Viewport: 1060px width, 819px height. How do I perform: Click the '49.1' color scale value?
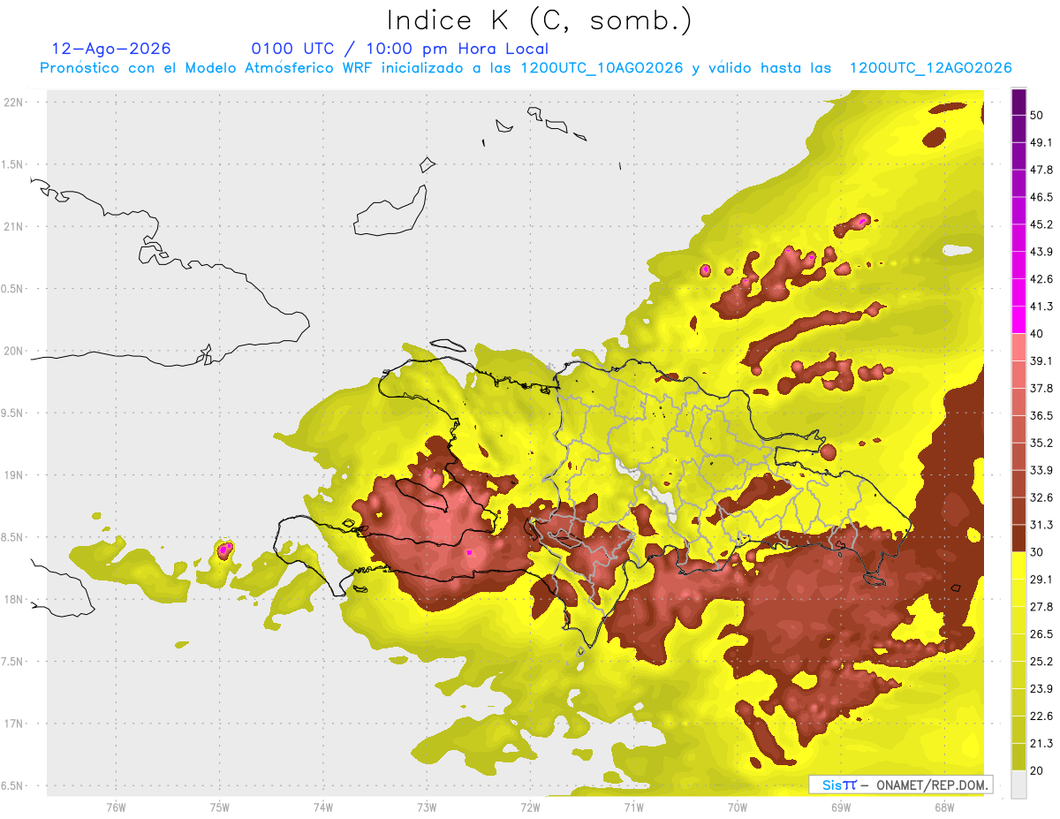click(x=1041, y=142)
